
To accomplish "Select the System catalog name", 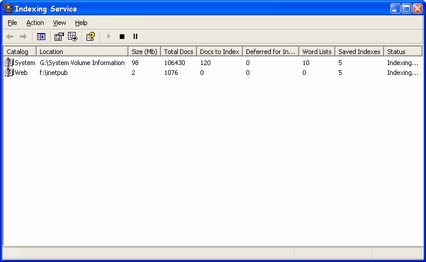I will [25, 63].
